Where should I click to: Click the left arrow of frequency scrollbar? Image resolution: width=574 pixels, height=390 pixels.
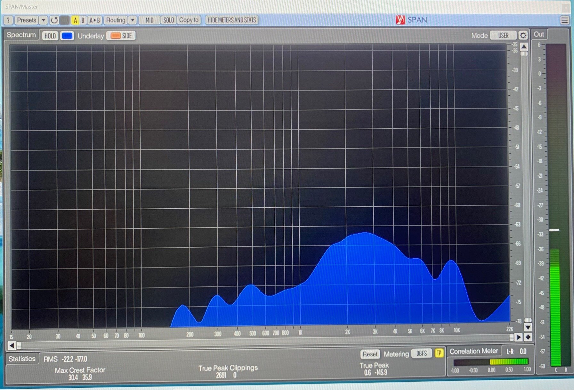coord(12,345)
